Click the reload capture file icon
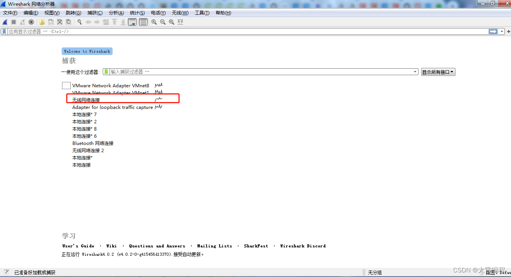 pos(68,22)
